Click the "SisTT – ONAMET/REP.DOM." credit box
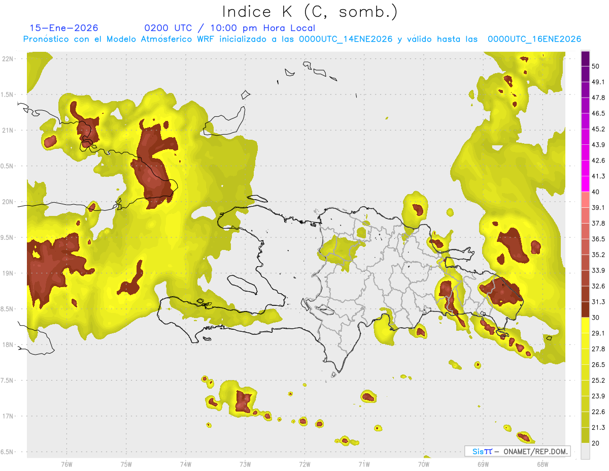The height and width of the screenshot is (471, 609). pyautogui.click(x=517, y=451)
